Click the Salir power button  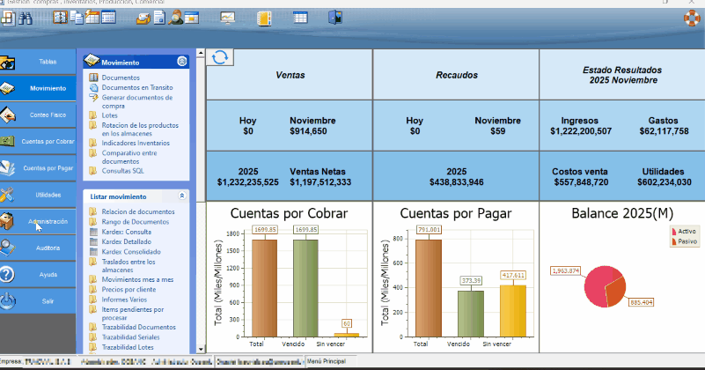point(48,300)
